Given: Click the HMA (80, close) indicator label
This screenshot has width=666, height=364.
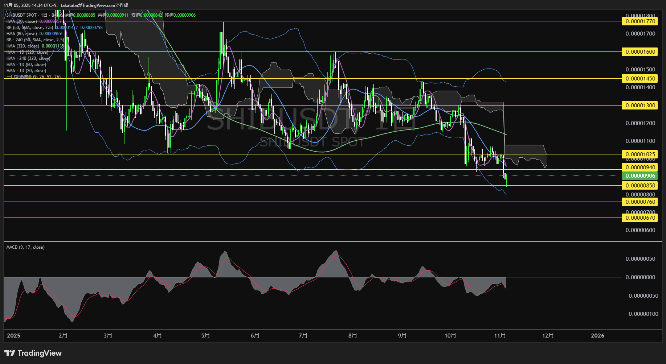Looking at the screenshot, I should (22, 34).
